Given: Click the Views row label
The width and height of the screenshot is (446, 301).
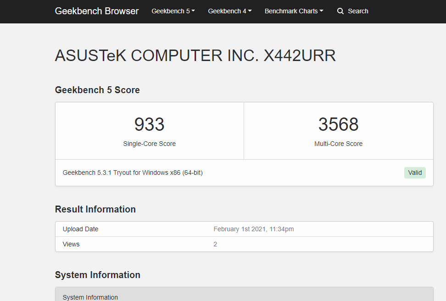Looking at the screenshot, I should [71, 244].
